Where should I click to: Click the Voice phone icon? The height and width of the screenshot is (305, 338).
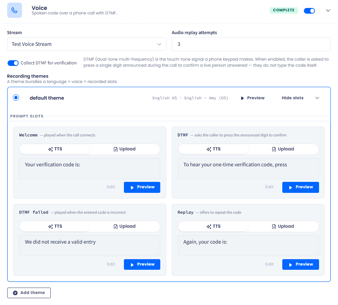(14, 10)
